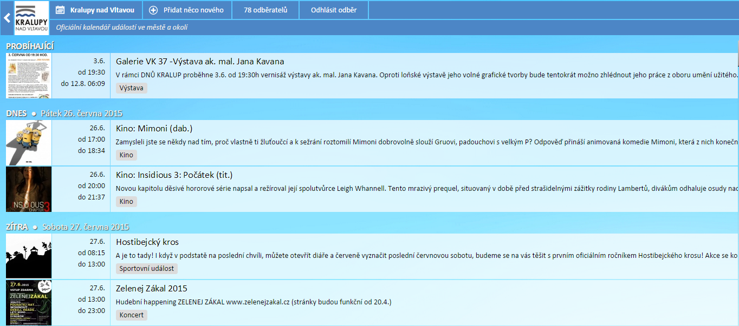Click the Galerie VK 37 description text
The image size is (739, 326).
point(427,75)
